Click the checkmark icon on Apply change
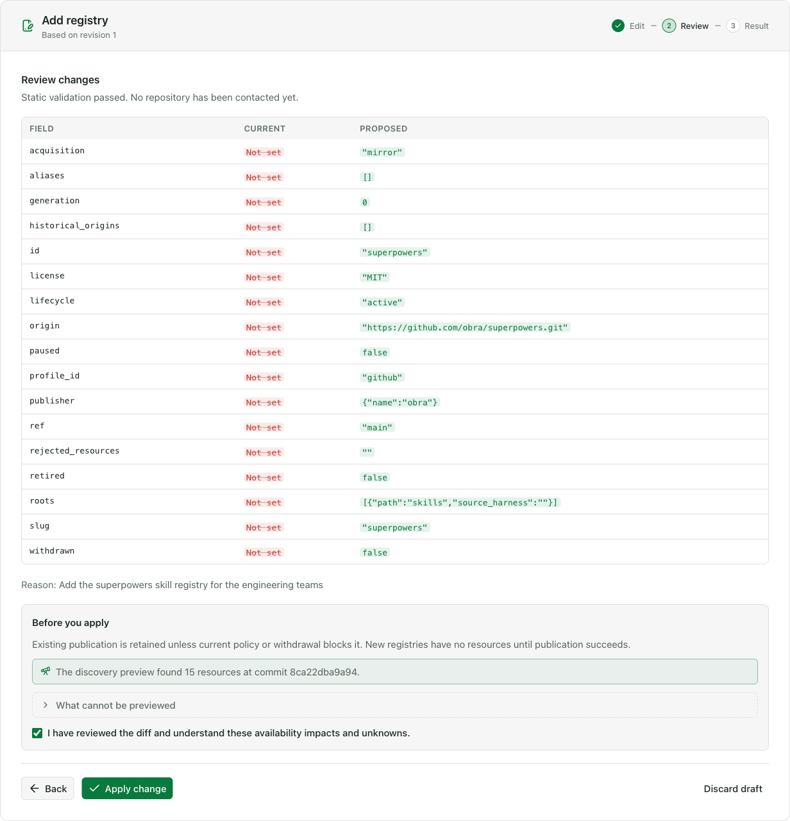 [x=94, y=788]
